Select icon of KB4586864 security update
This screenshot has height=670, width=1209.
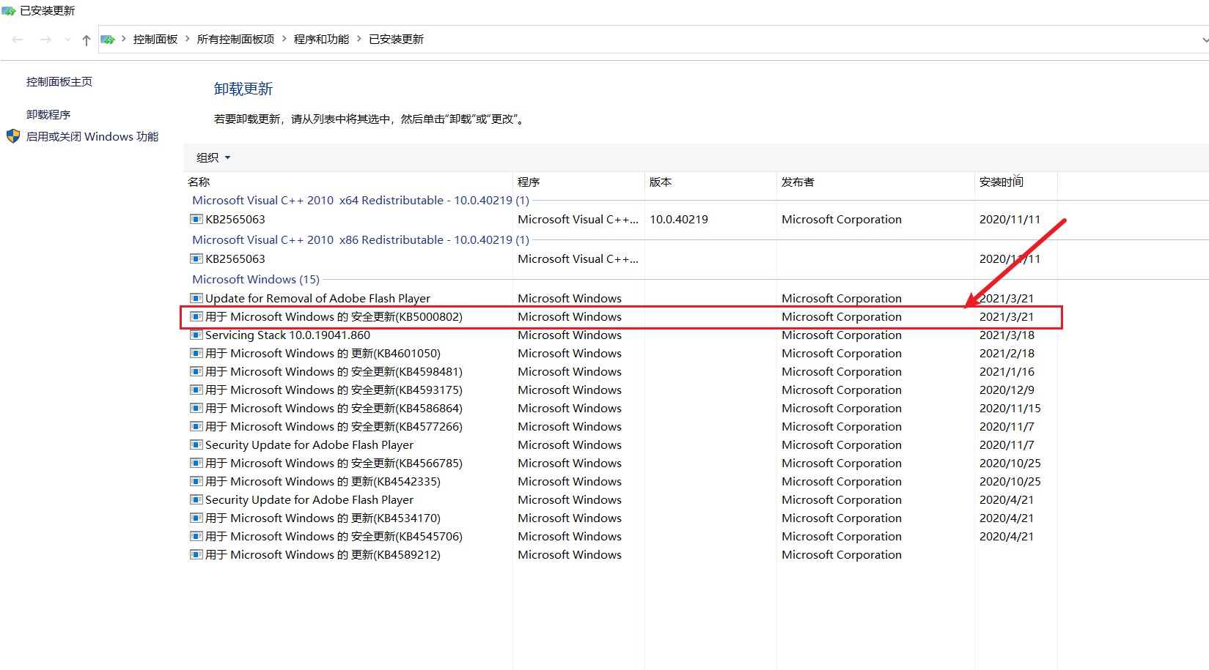pyautogui.click(x=196, y=408)
